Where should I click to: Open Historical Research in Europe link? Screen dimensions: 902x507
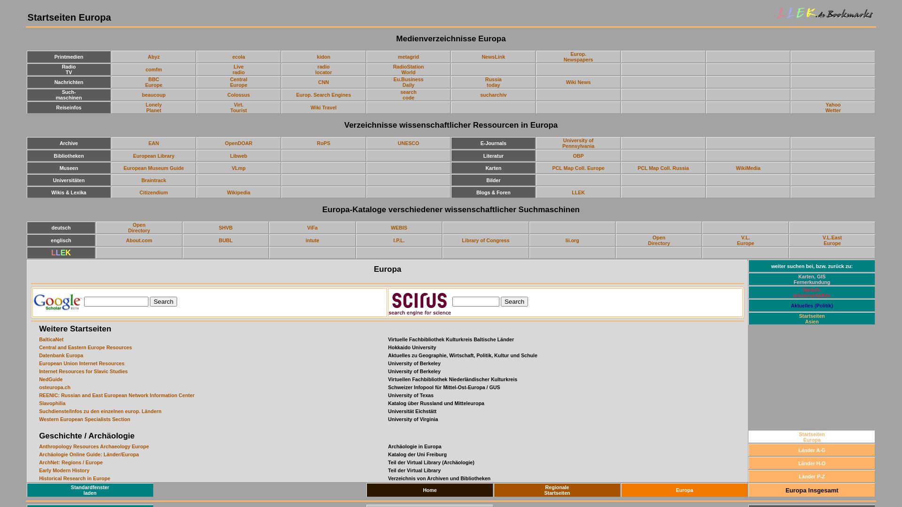pyautogui.click(x=75, y=478)
